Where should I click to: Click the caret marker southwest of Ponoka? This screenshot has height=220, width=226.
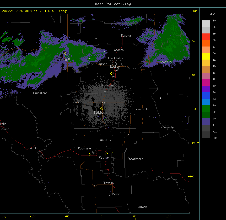pyautogui.click(x=96, y=38)
